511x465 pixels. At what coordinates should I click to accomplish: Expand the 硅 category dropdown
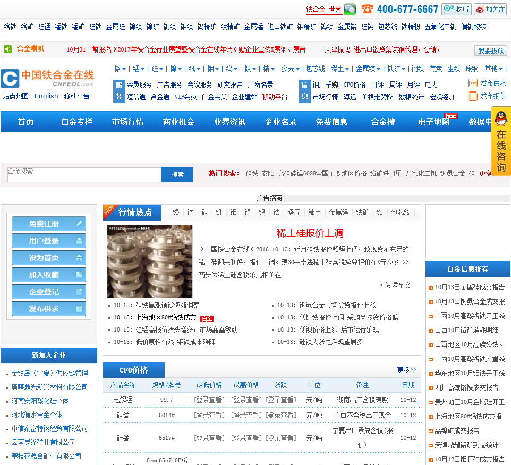pos(157,69)
